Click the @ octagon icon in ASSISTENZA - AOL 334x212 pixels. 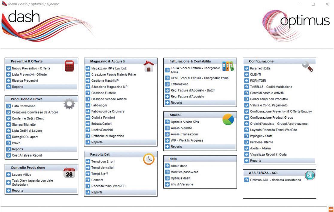(x=310, y=175)
